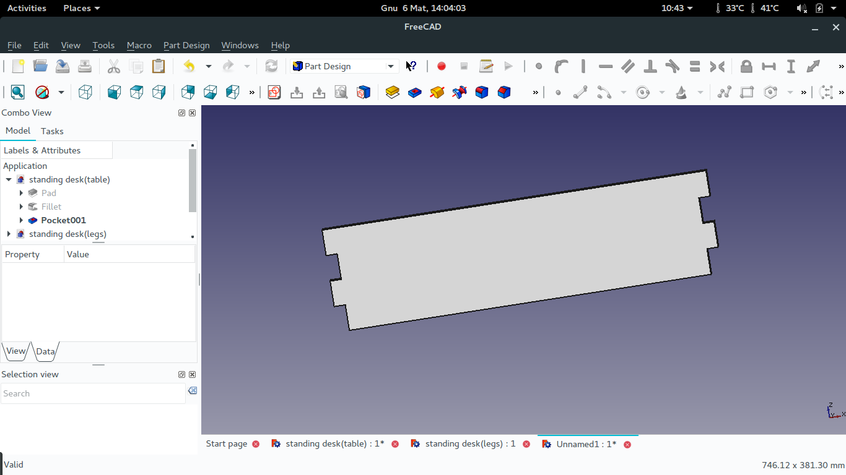Open the Part Design menu
846x475 pixels.
tap(186, 45)
